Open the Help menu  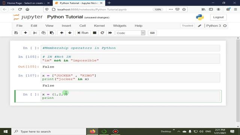click(x=138, y=26)
